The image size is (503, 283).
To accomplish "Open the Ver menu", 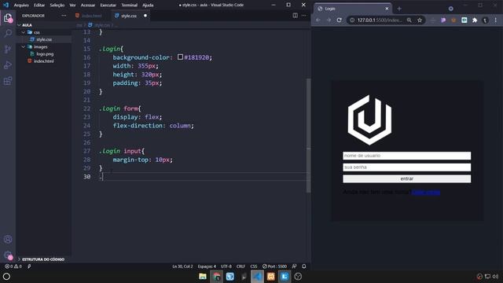I will coord(73,6).
